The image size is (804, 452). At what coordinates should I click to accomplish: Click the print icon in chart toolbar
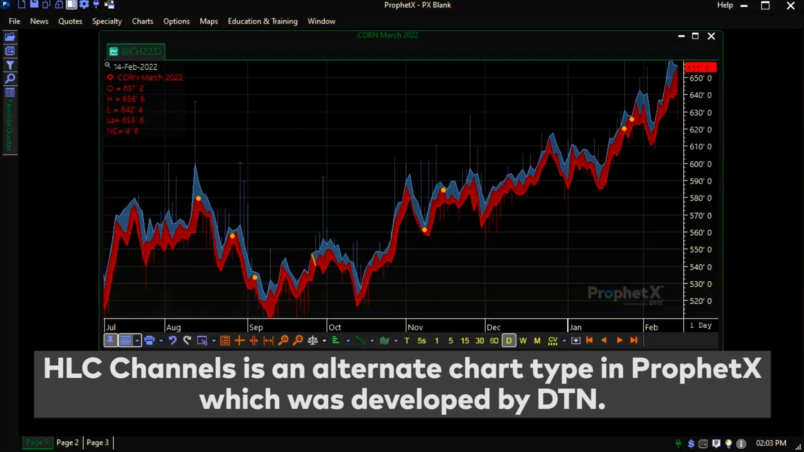[x=149, y=341]
